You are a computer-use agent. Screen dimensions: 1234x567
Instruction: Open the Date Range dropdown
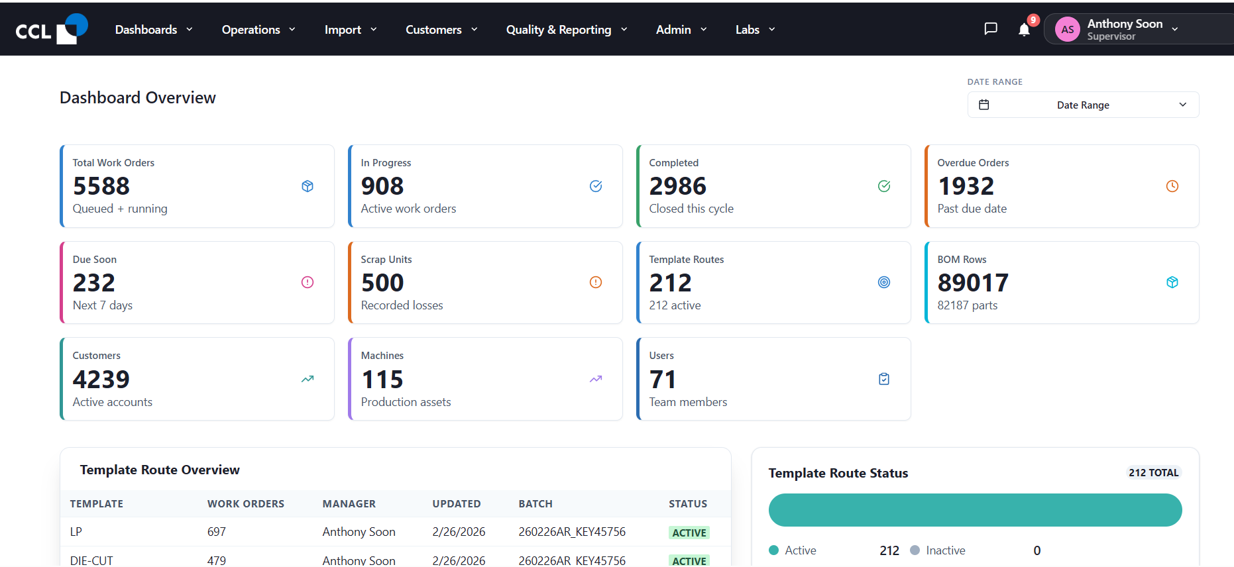(1083, 105)
